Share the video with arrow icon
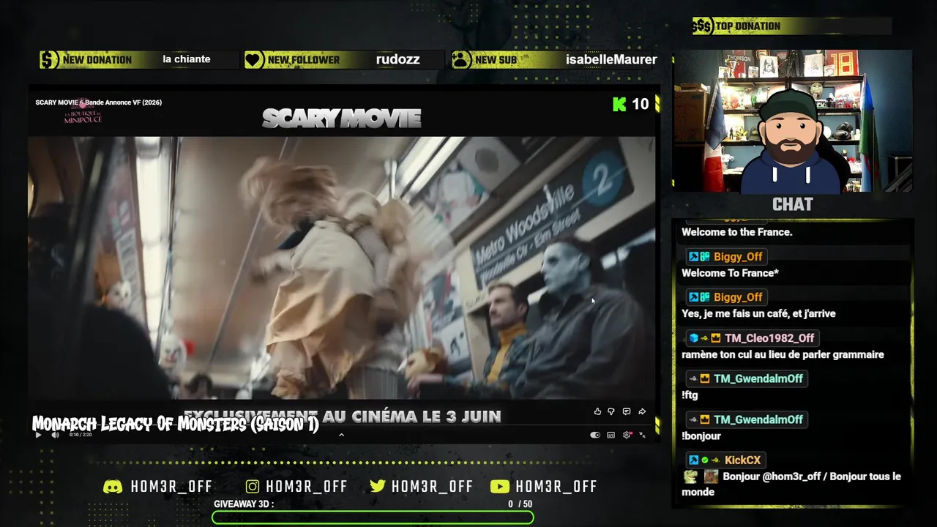The width and height of the screenshot is (937, 527). [x=642, y=412]
